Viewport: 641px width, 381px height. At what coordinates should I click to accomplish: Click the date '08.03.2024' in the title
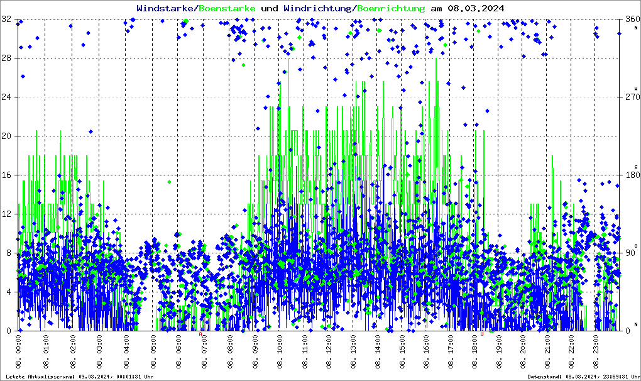(476, 8)
